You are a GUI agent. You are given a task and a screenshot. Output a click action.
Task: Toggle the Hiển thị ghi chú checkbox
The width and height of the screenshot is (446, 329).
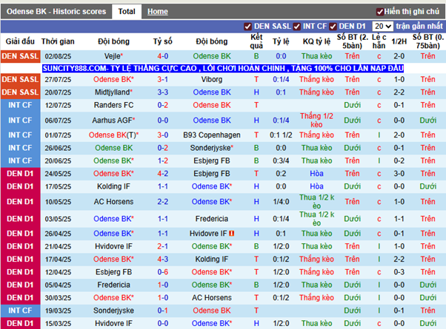tap(379, 12)
